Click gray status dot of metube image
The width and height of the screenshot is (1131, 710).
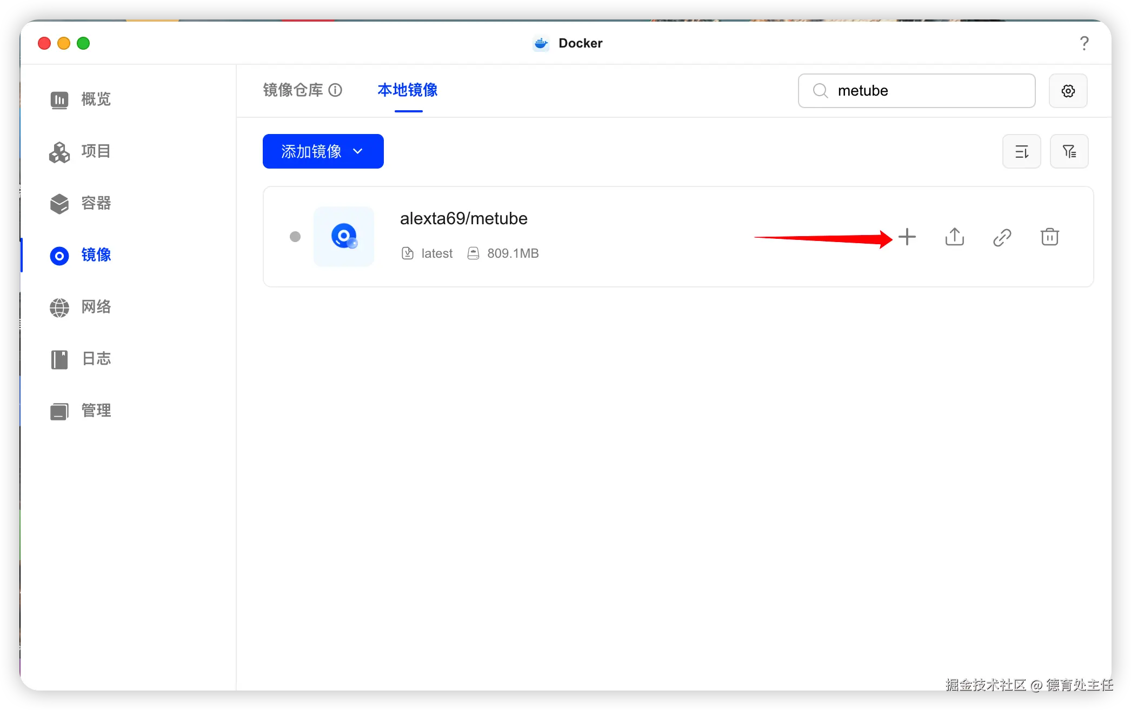point(295,237)
